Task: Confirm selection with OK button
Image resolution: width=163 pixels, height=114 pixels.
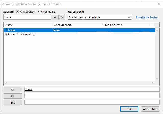Action: (x=129, y=109)
